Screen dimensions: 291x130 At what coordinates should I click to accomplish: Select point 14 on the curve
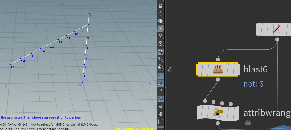point(41,48)
